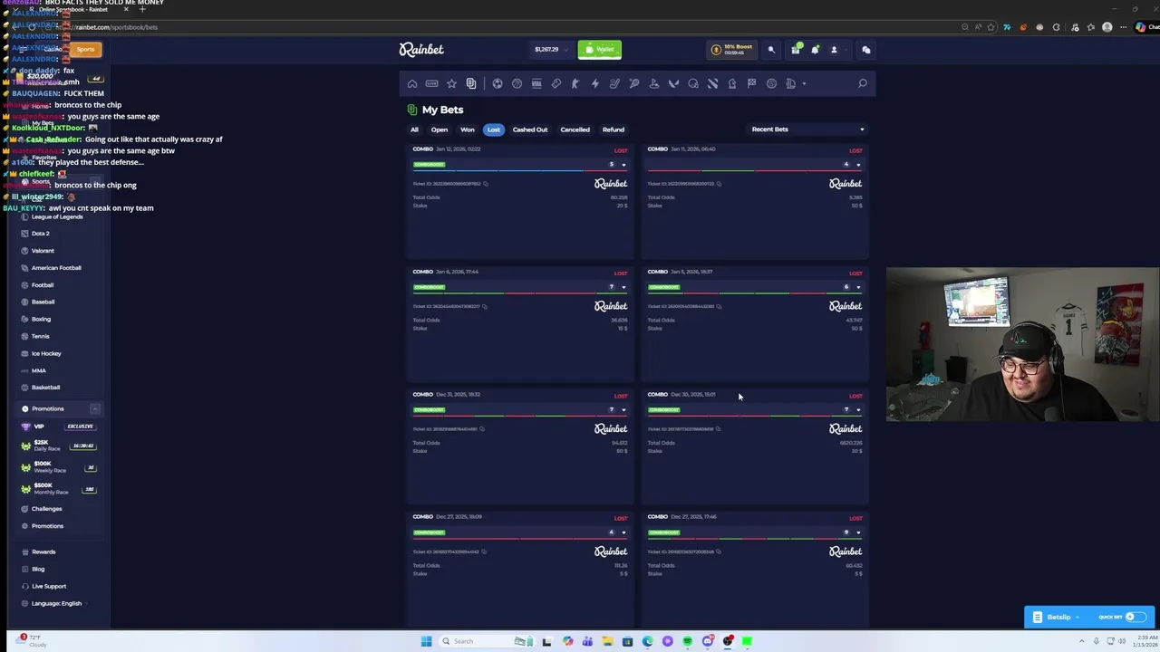The width and height of the screenshot is (1160, 652).
Task: Collapse the Promotions sidebar section
Action: tap(94, 409)
